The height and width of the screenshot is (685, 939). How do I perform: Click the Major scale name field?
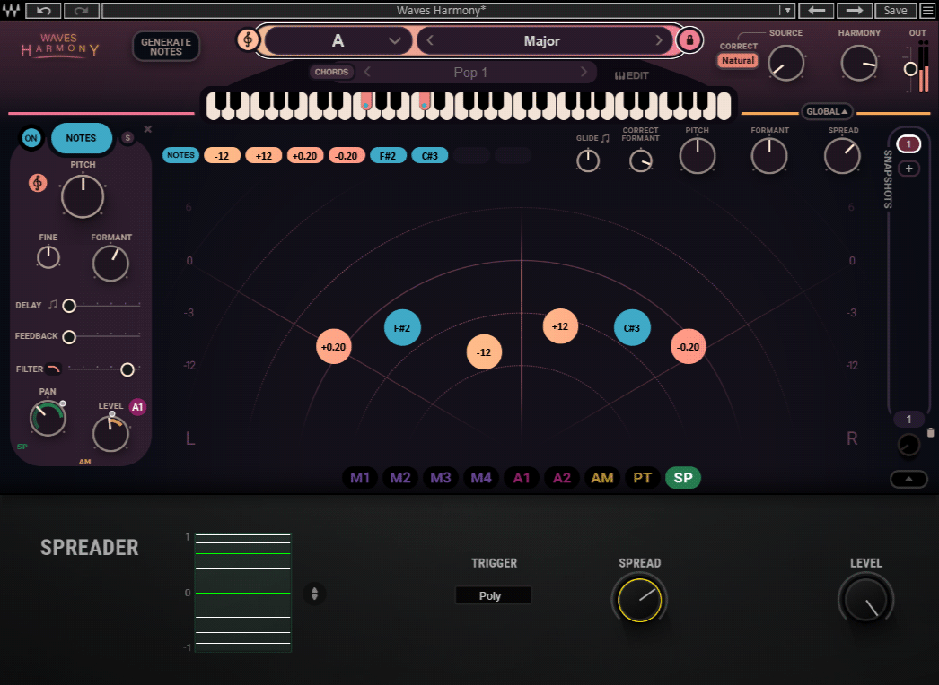pyautogui.click(x=542, y=40)
